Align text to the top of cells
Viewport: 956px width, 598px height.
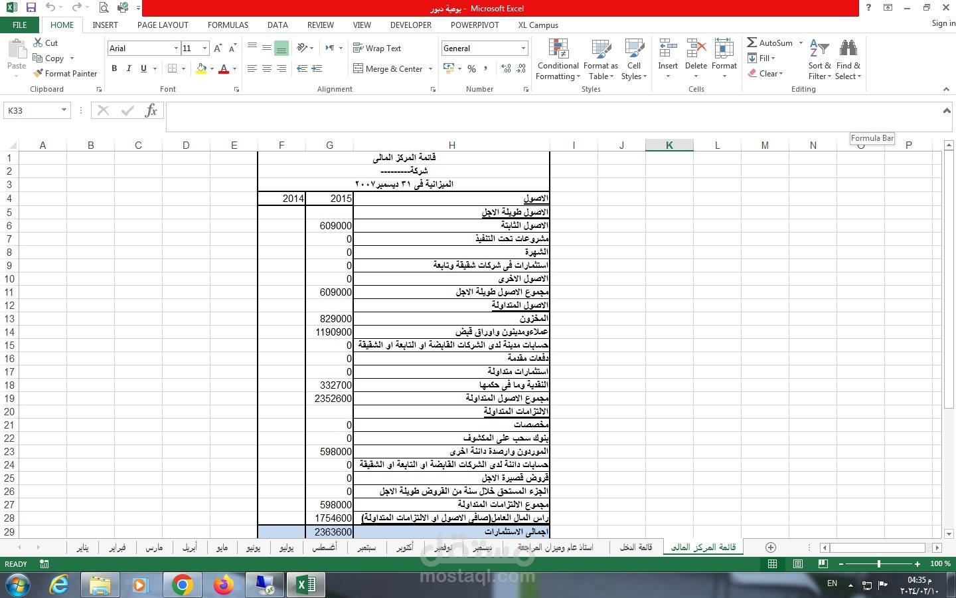[252, 48]
